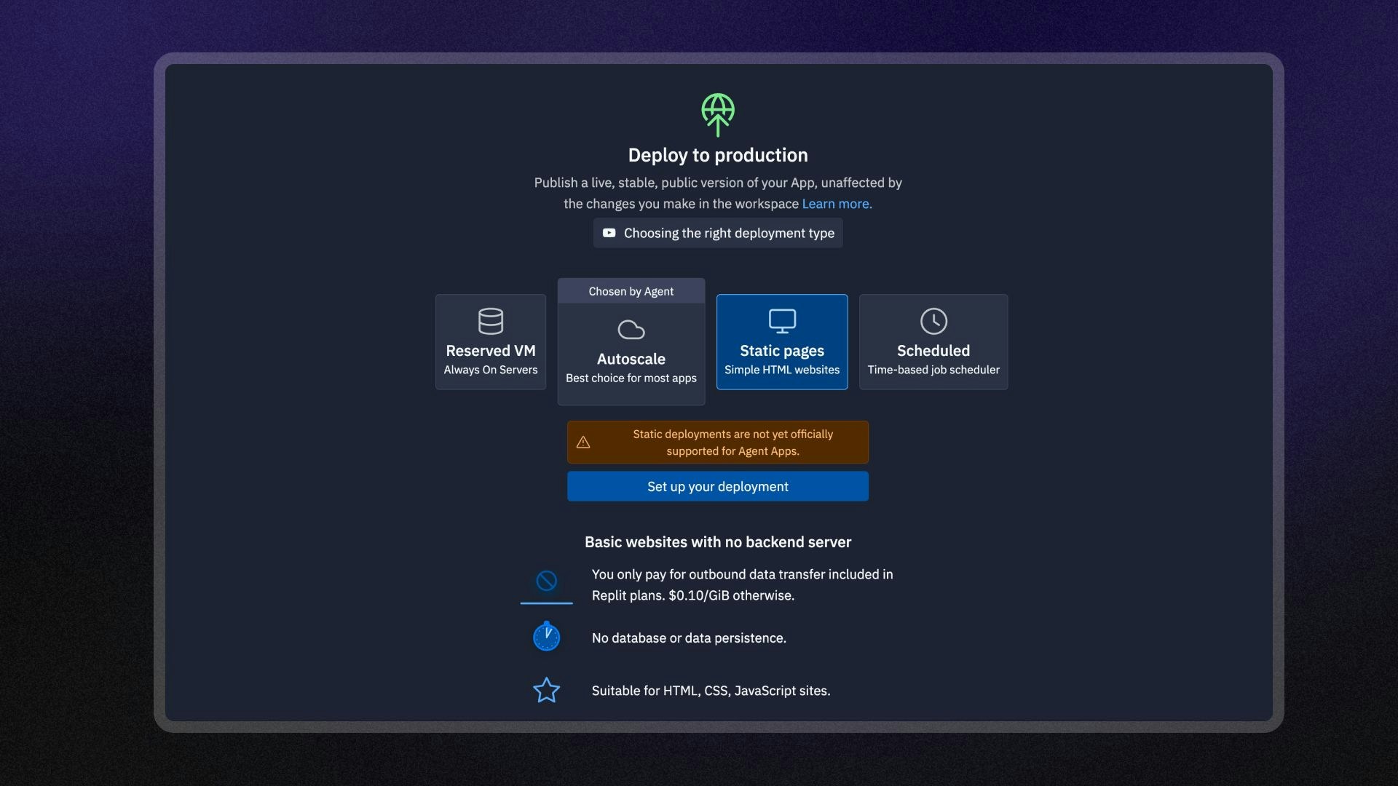This screenshot has height=786, width=1398.
Task: Click Set up your deployment button
Action: click(717, 486)
